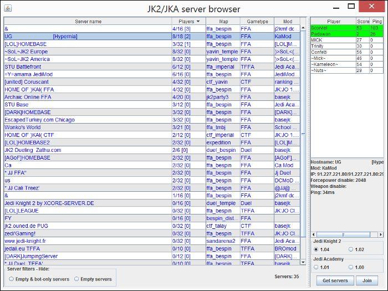The width and height of the screenshot is (388, 291).
Task: Sort server list by Map column
Action: click(223, 21)
